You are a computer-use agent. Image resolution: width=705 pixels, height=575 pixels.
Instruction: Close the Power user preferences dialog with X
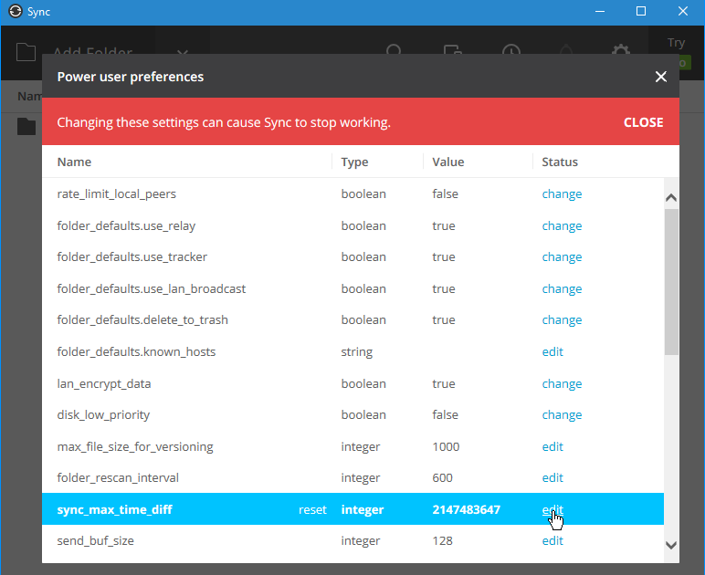click(660, 77)
